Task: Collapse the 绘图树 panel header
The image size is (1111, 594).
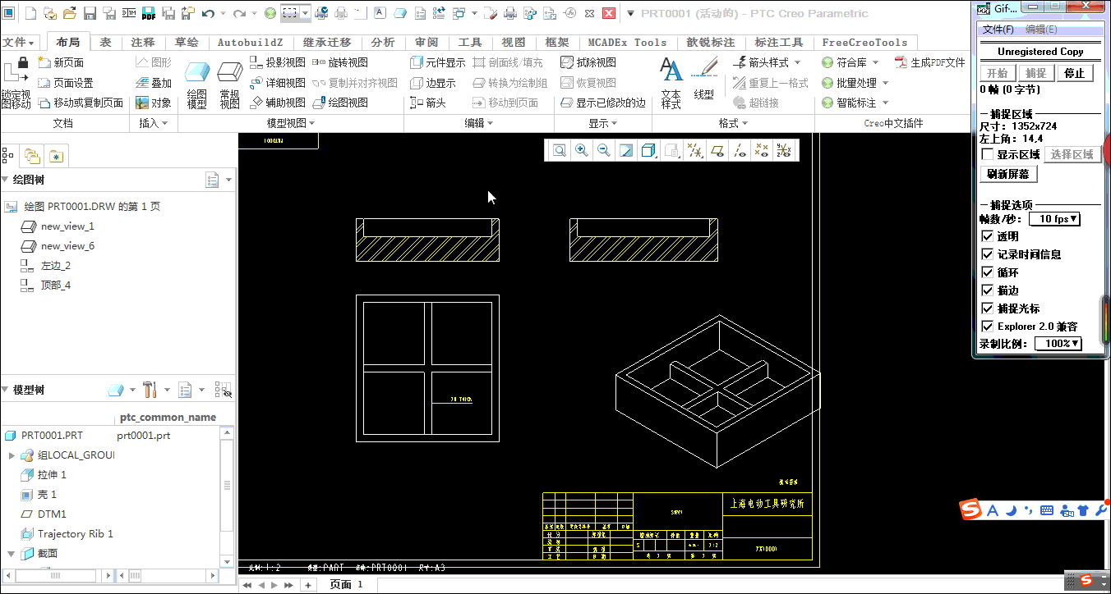Action: pos(6,180)
